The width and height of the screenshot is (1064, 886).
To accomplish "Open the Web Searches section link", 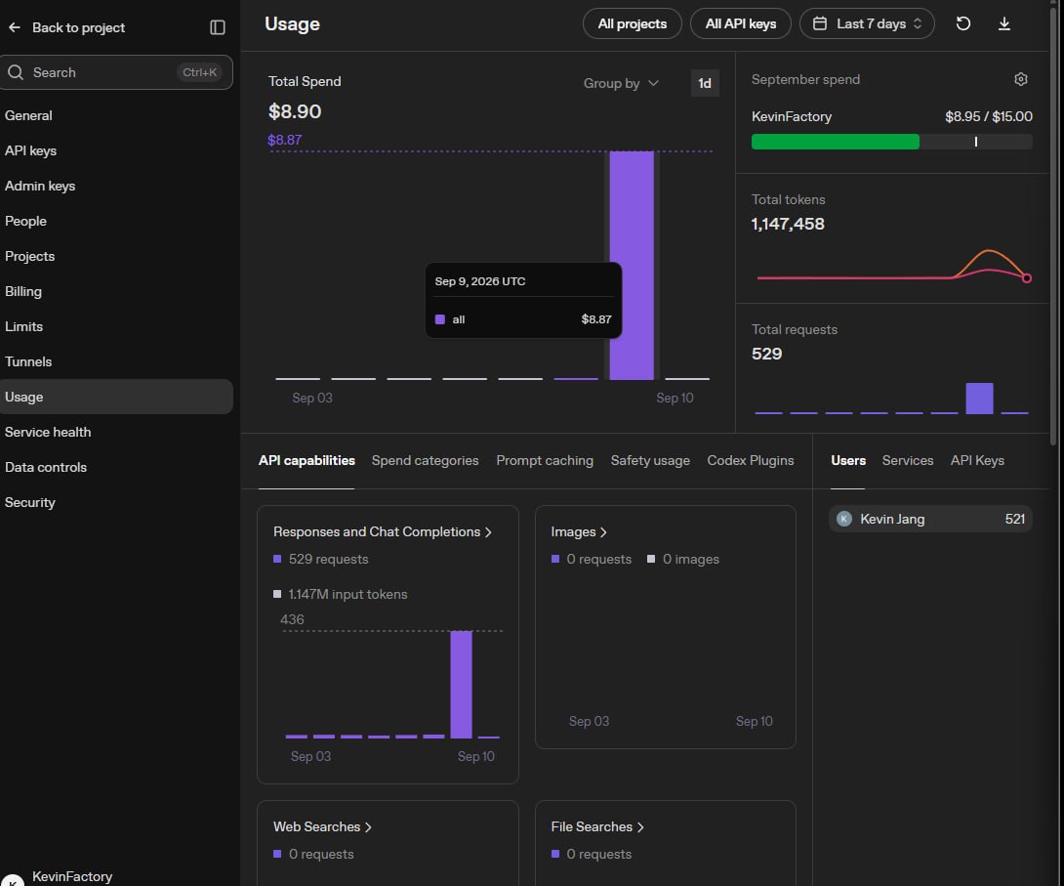I will click(x=322, y=826).
